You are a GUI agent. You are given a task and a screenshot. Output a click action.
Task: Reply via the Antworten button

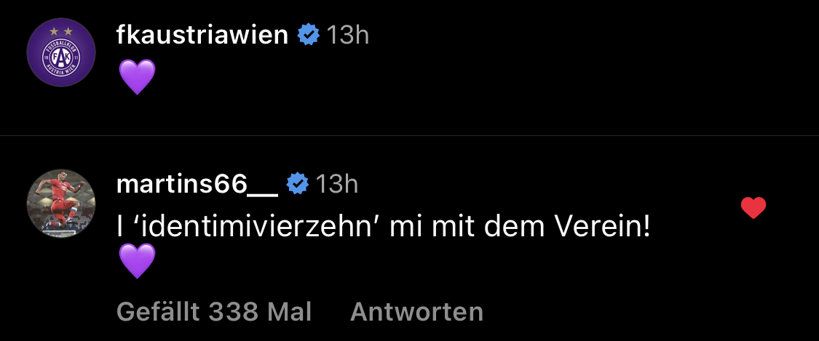pos(416,312)
